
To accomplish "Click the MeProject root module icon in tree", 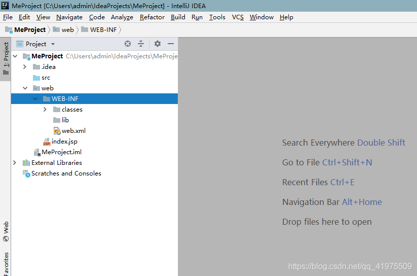I will point(26,56).
